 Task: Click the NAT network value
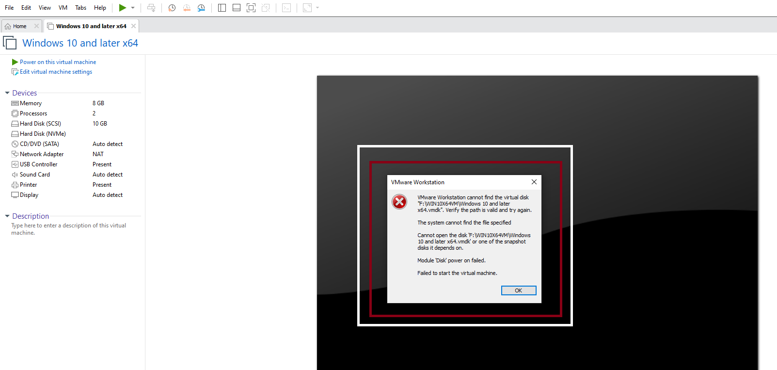98,154
